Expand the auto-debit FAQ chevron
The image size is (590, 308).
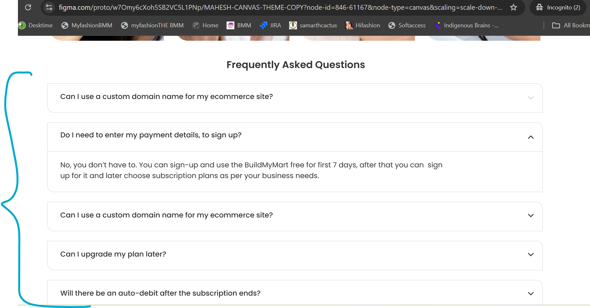tap(531, 293)
